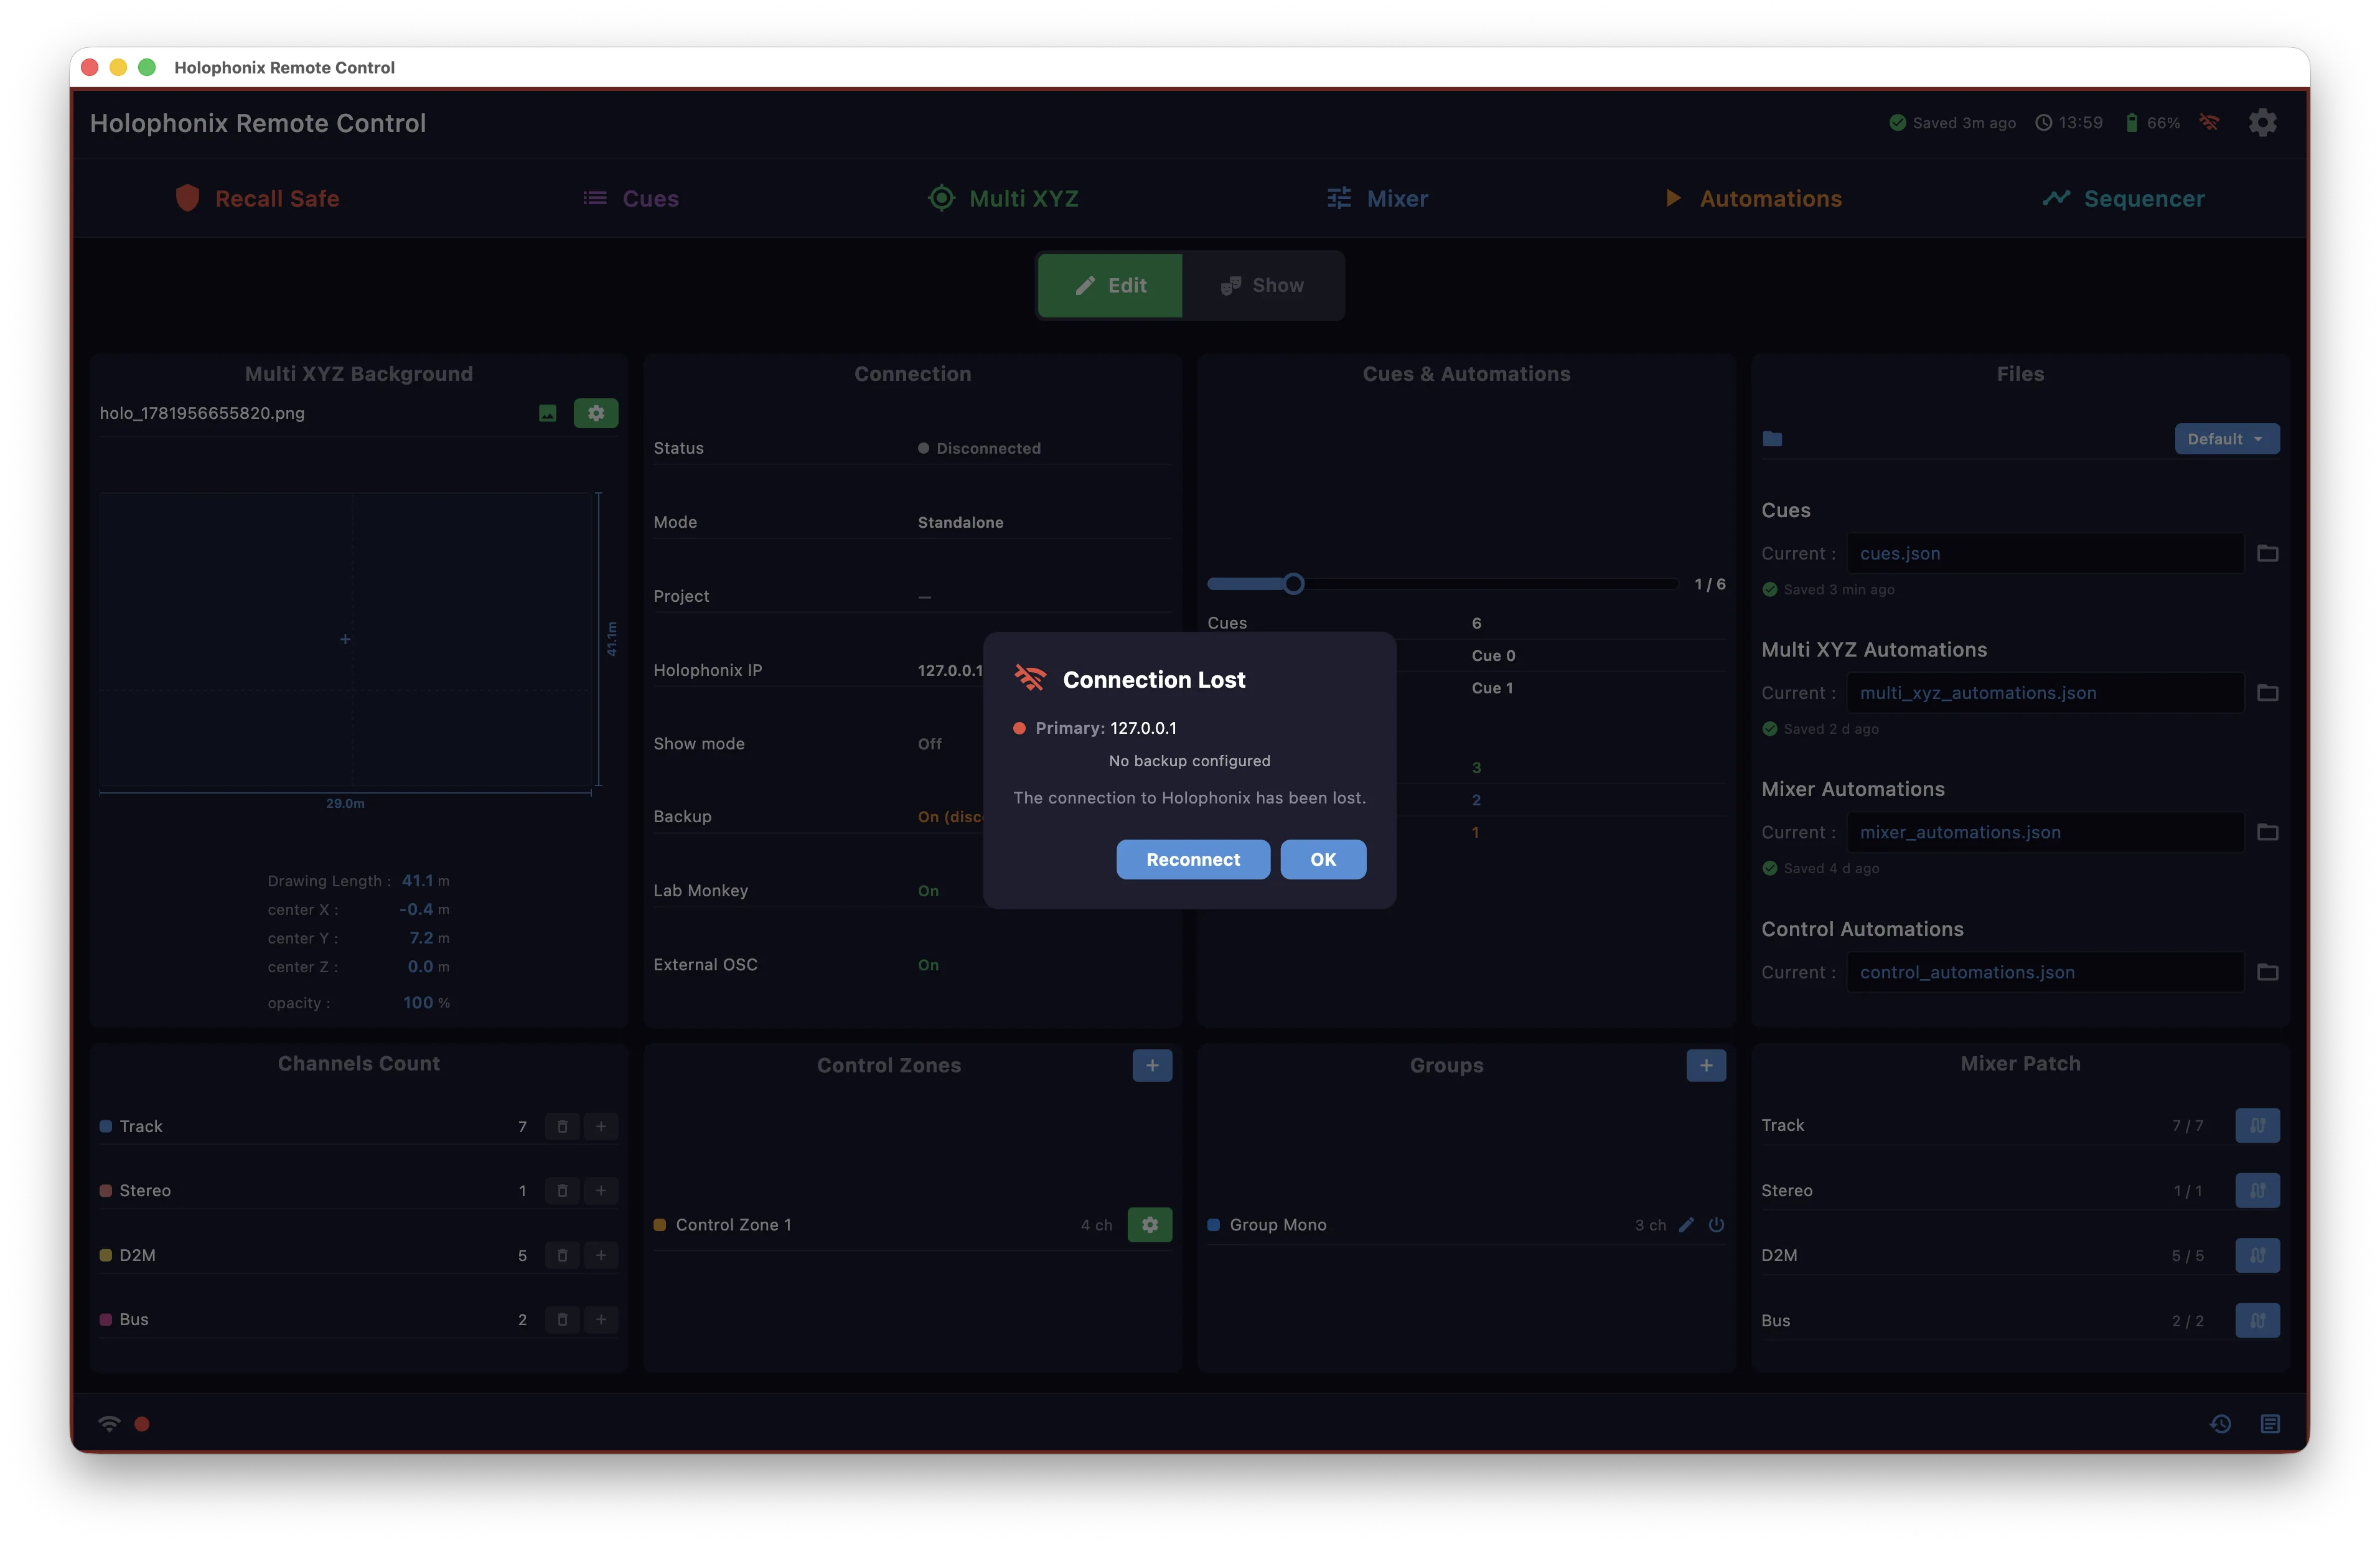2380x1546 pixels.
Task: Browse for mixer_automations.json file
Action: pyautogui.click(x=2267, y=832)
